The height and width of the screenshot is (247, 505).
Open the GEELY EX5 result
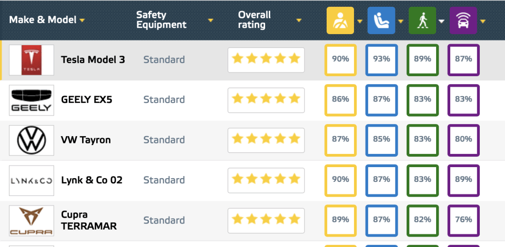(x=86, y=100)
